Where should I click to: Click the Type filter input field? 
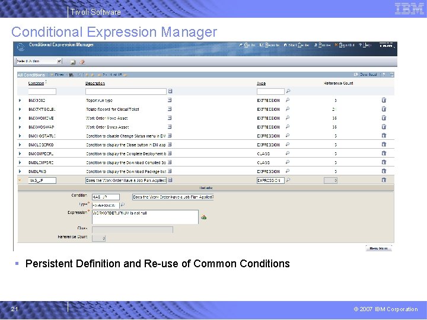(270, 91)
